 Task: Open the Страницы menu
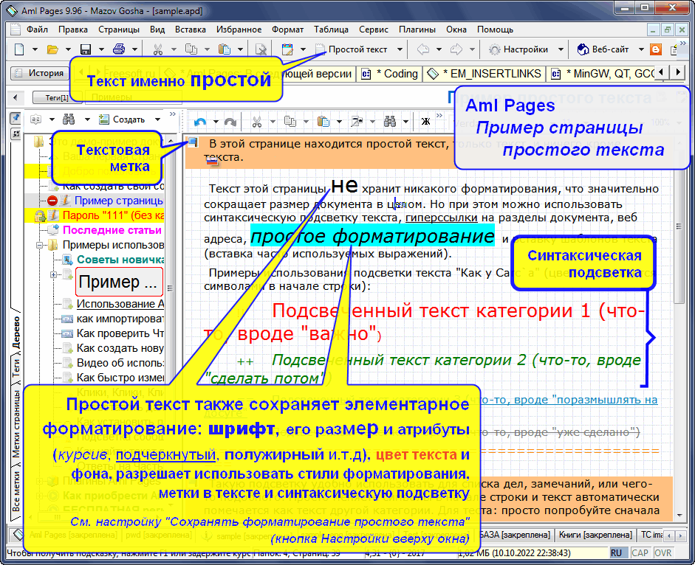click(x=119, y=30)
